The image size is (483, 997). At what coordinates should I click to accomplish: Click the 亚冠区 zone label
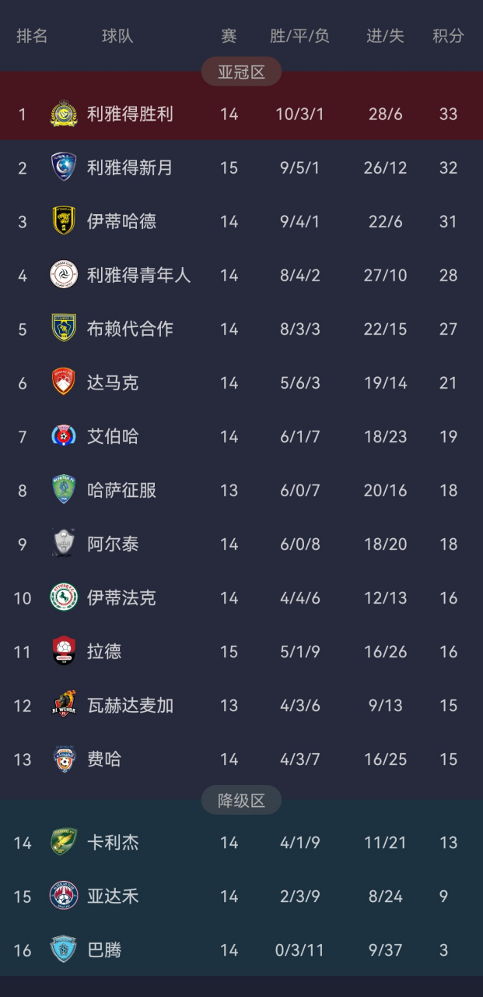(241, 72)
